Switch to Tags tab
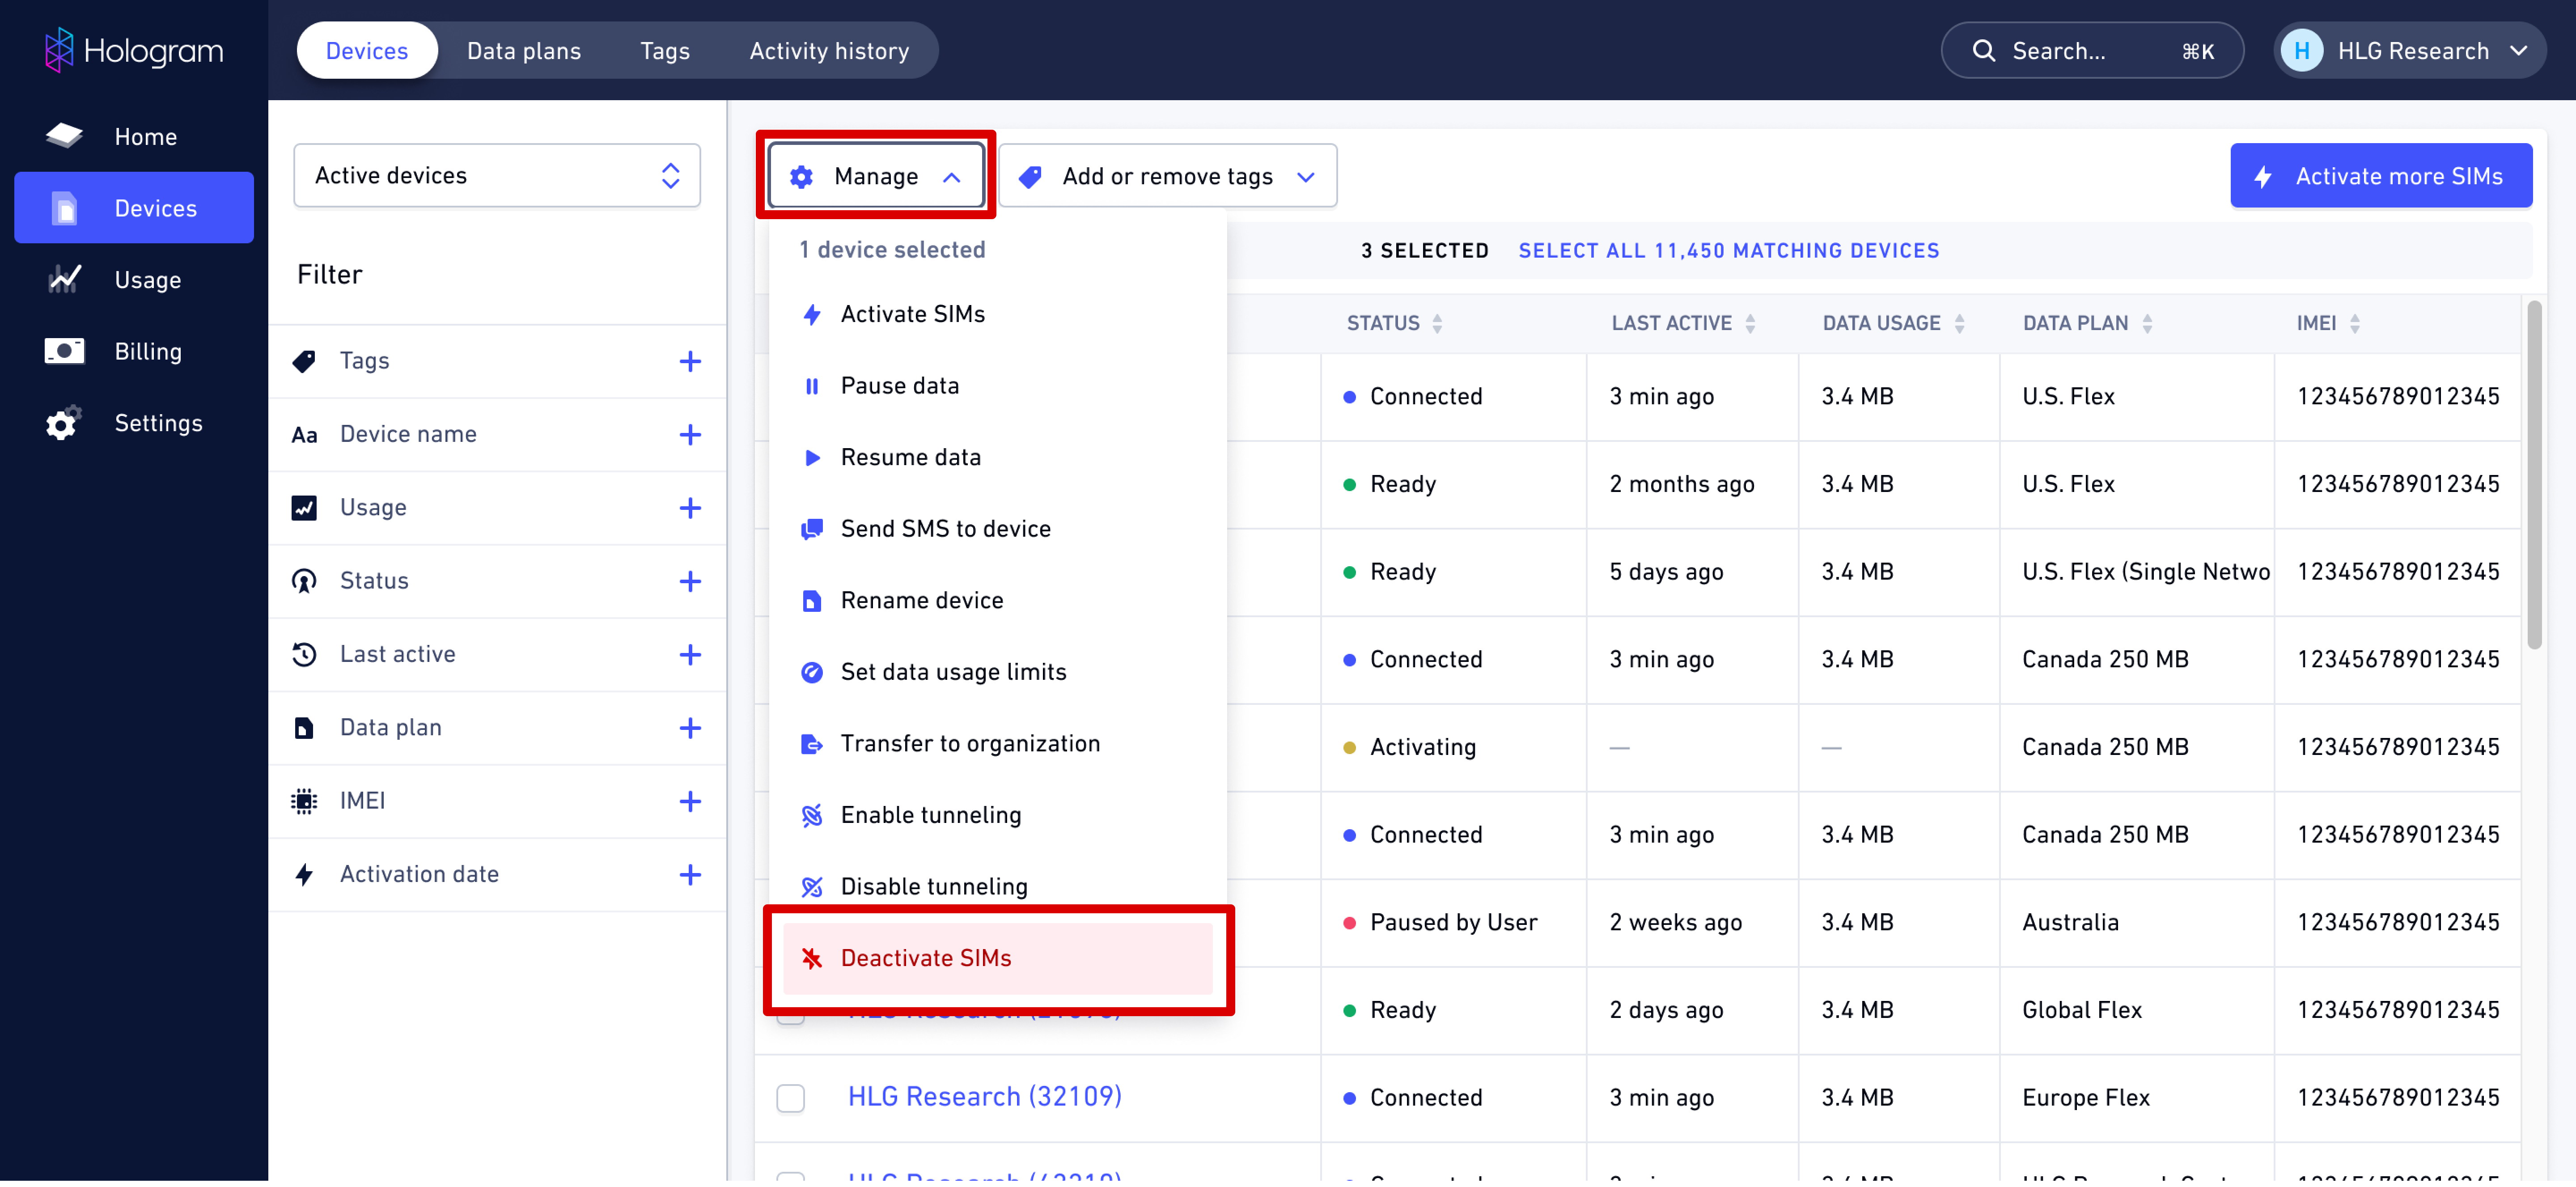 pos(665,51)
